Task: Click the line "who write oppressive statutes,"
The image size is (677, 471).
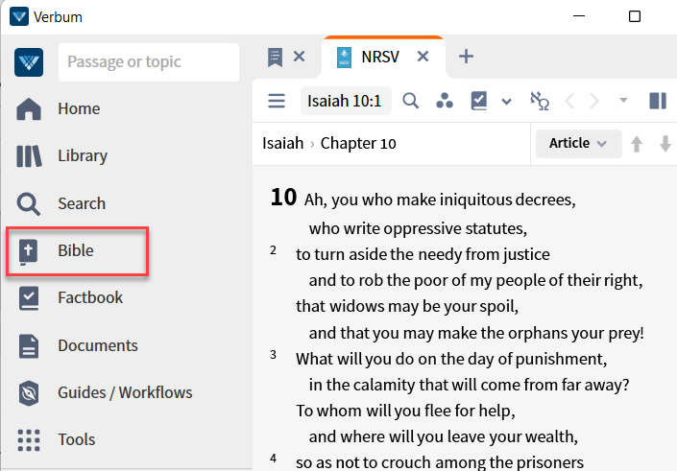Action: click(418, 228)
